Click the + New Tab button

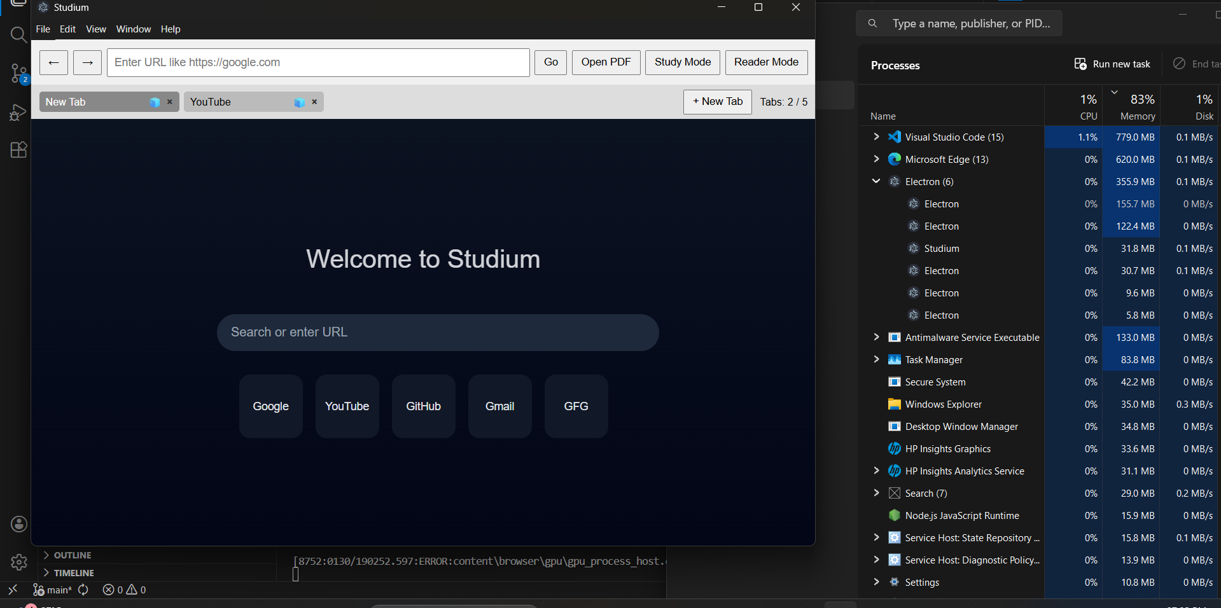coord(718,102)
